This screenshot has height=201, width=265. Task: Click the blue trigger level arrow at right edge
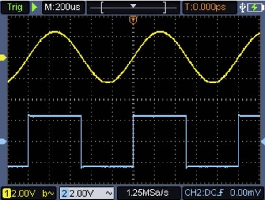263,141
